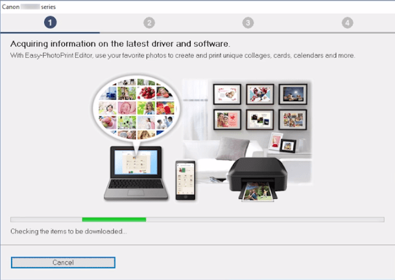
Task: Click the laptop illustration
Action: point(136,173)
